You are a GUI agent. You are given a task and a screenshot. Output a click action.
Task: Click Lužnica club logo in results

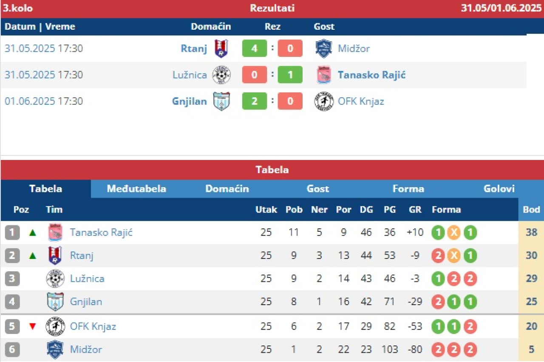(x=221, y=75)
